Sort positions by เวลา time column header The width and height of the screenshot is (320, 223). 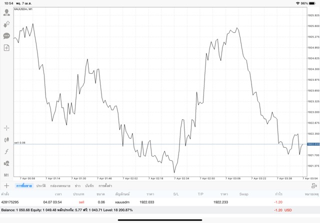click(58, 194)
